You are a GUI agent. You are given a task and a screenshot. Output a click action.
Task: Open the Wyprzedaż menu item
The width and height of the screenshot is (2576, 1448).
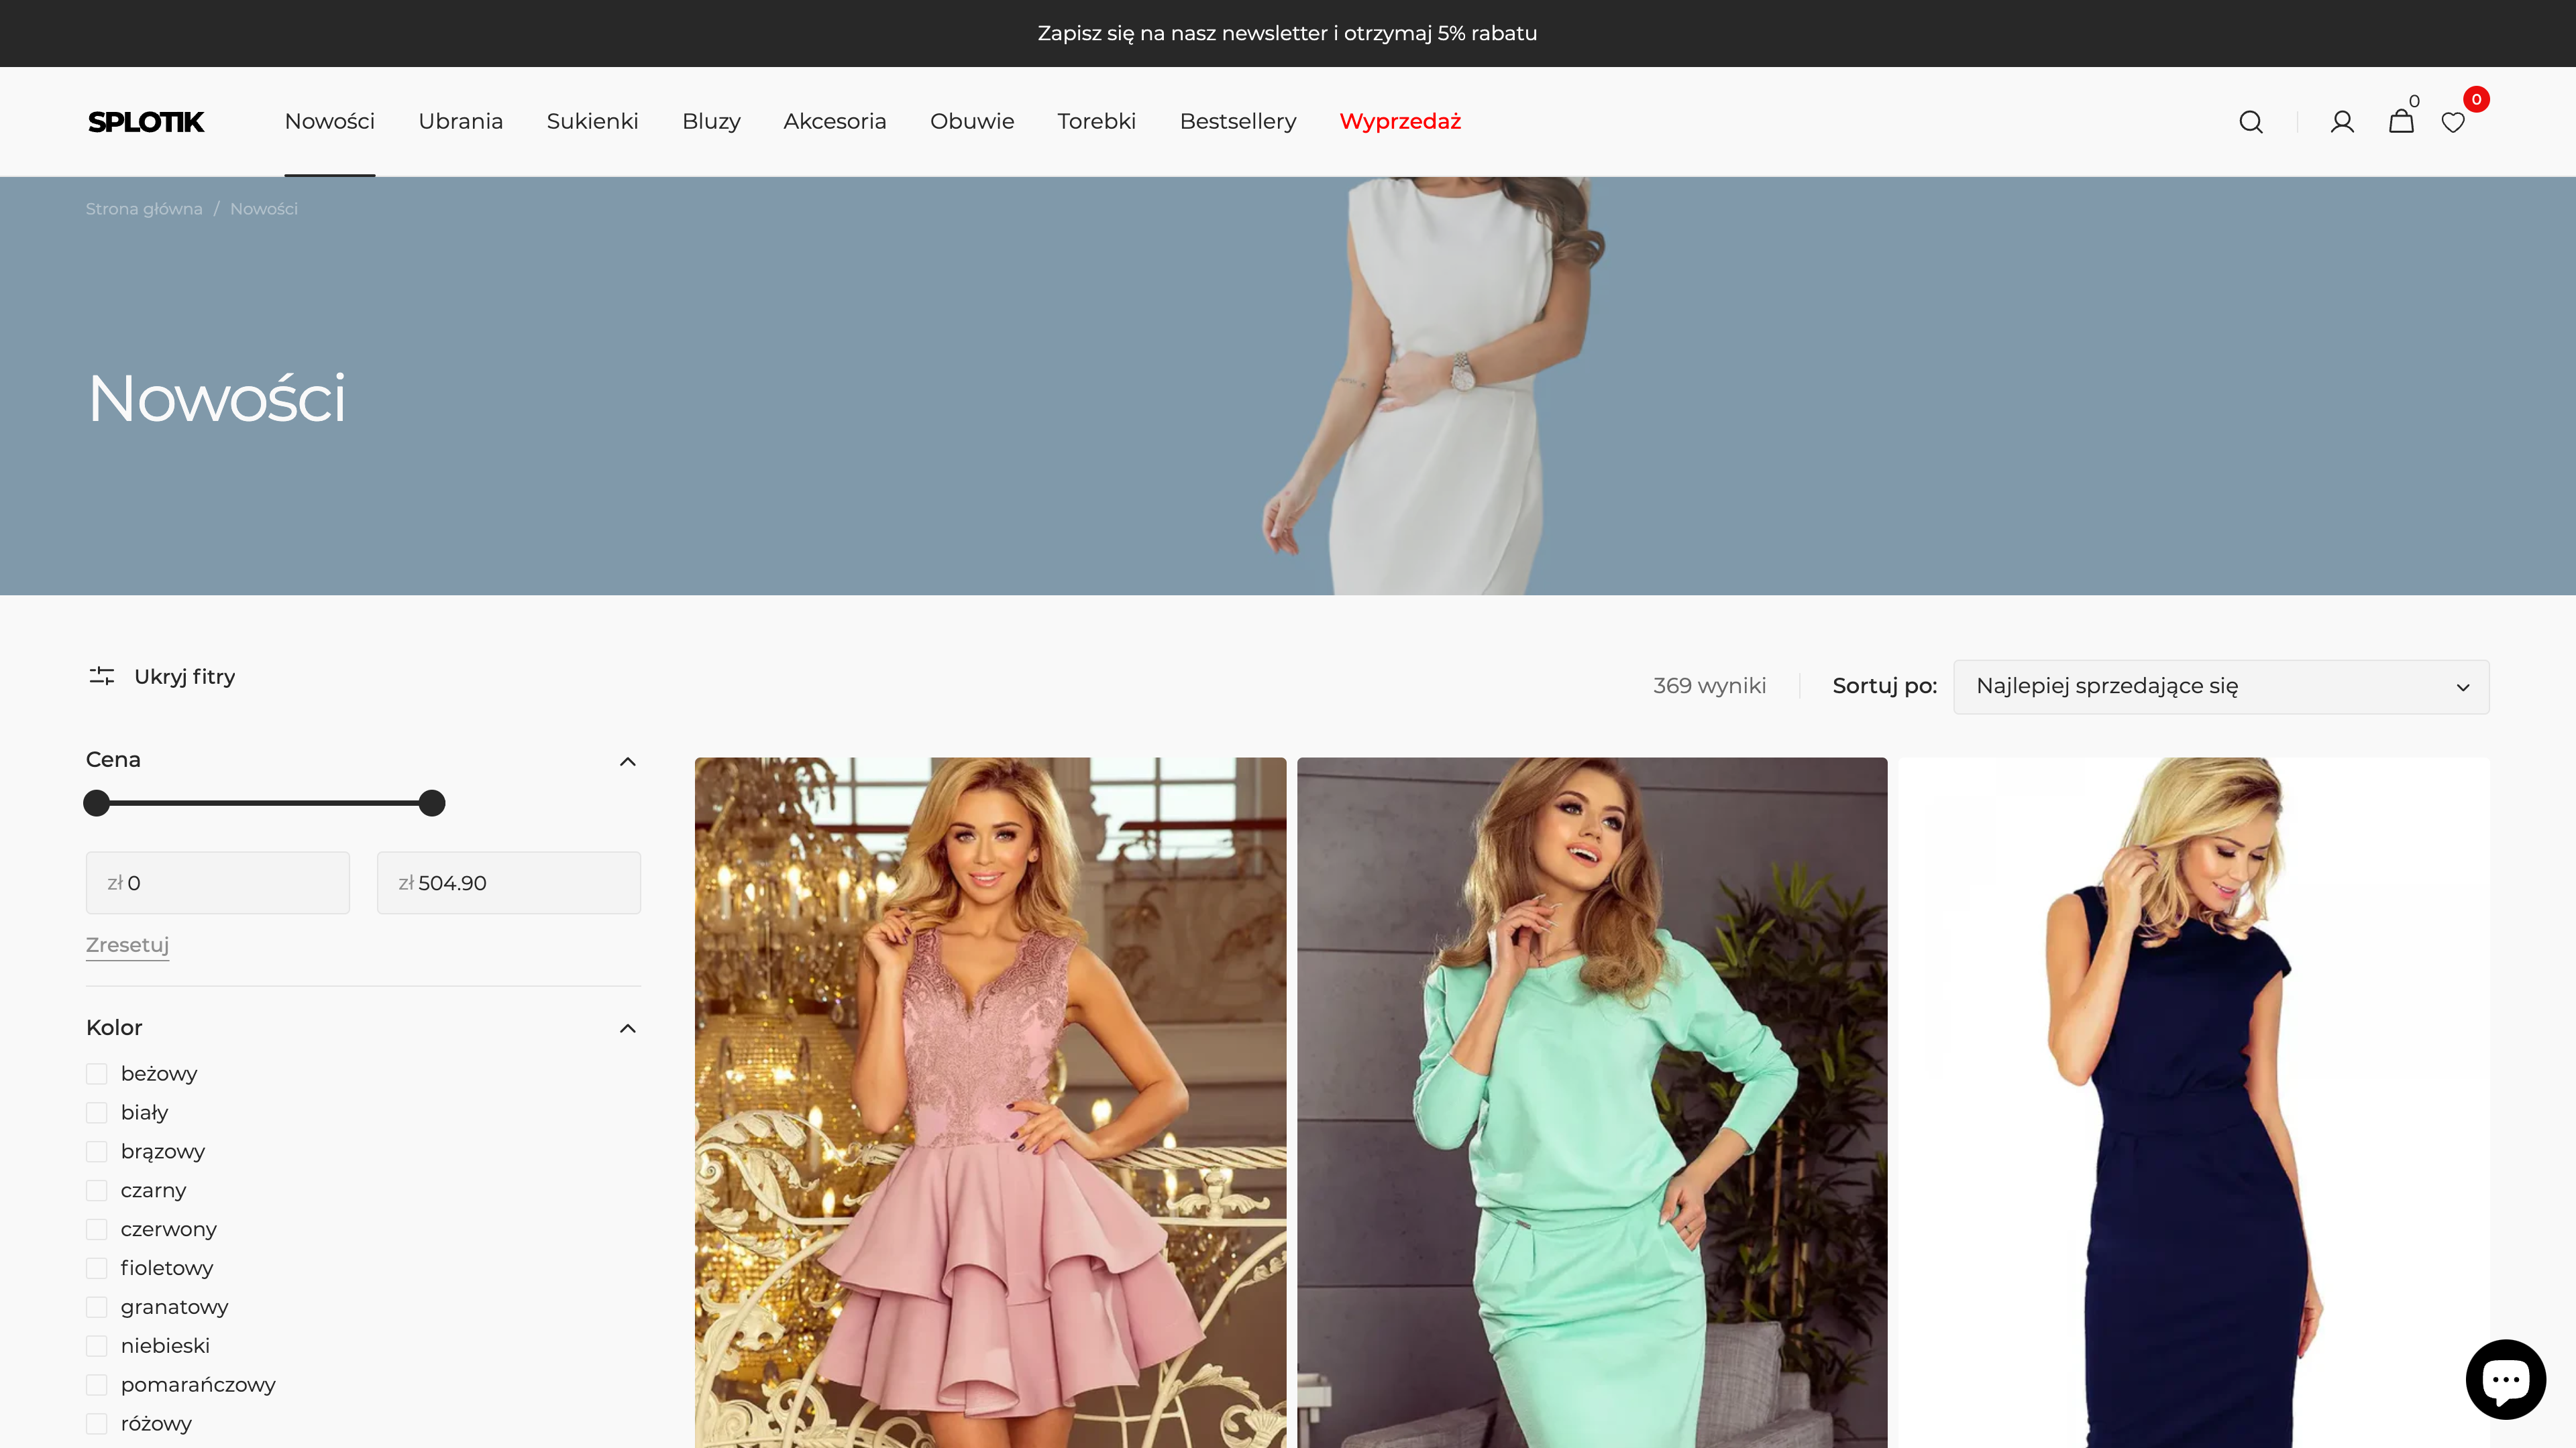click(1400, 122)
